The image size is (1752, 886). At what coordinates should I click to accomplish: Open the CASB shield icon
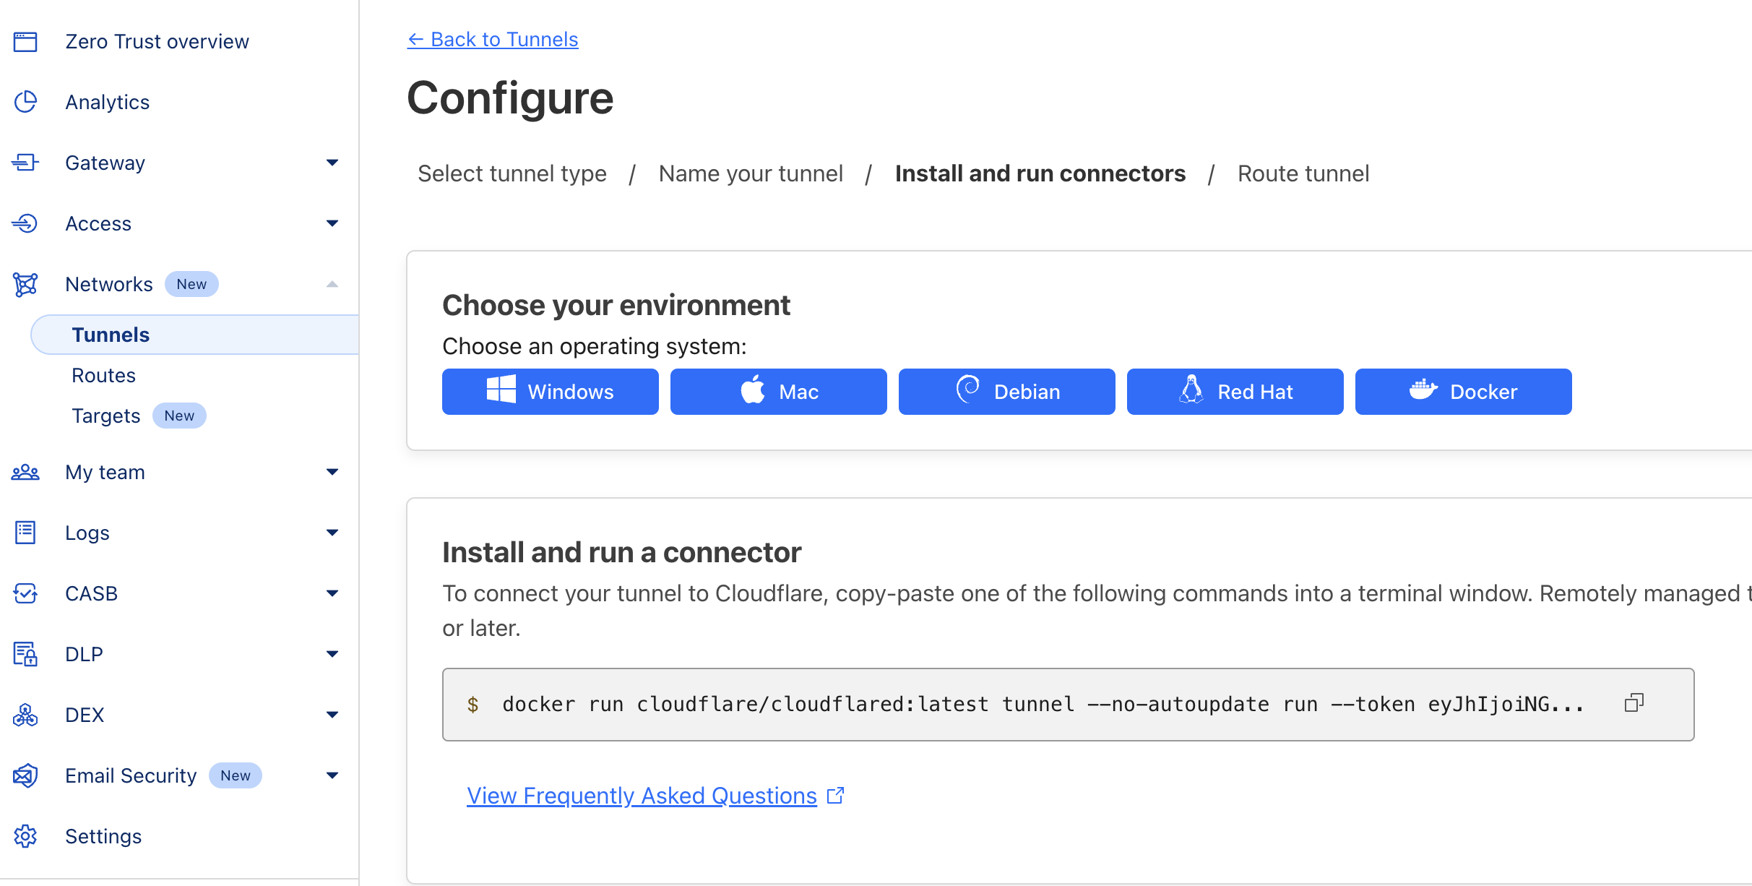click(26, 593)
